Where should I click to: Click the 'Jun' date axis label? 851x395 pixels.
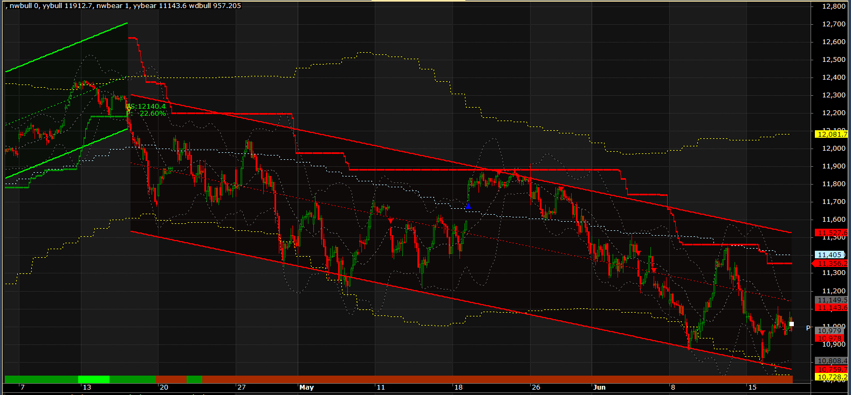(599, 387)
